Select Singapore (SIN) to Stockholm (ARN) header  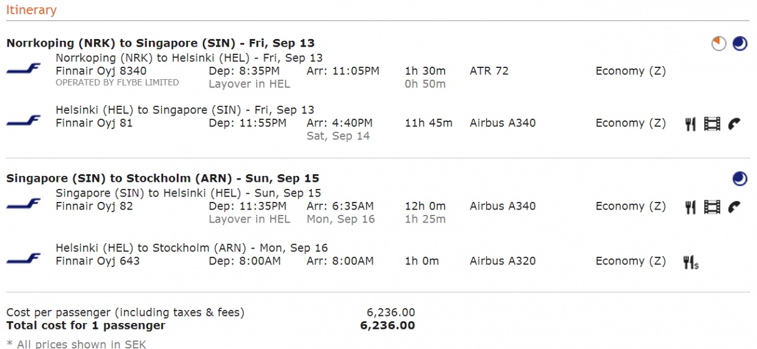click(x=163, y=178)
